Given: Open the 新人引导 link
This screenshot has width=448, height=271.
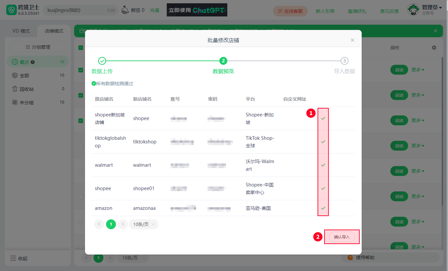Looking at the screenshot, I should click(x=325, y=11).
